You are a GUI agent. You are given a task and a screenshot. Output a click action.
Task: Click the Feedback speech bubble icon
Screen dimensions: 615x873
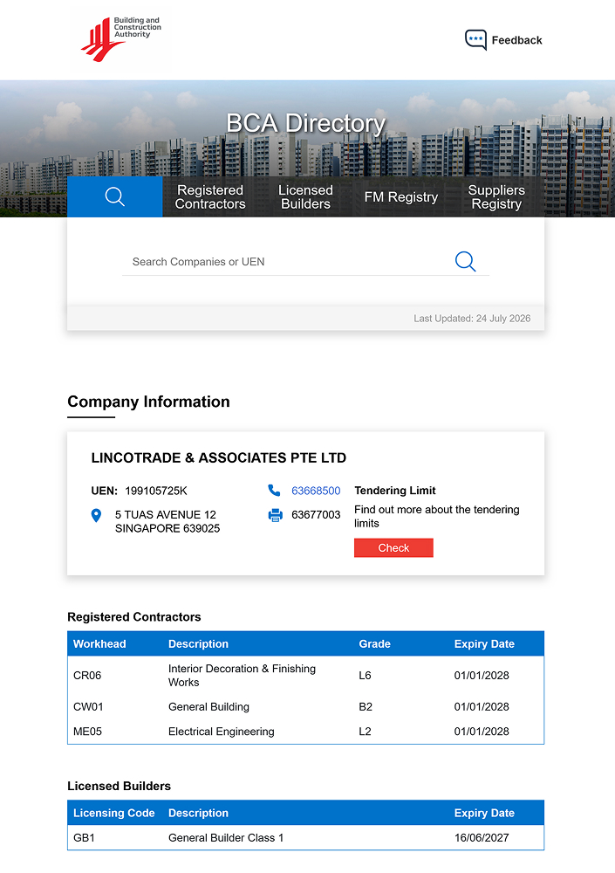pos(475,39)
